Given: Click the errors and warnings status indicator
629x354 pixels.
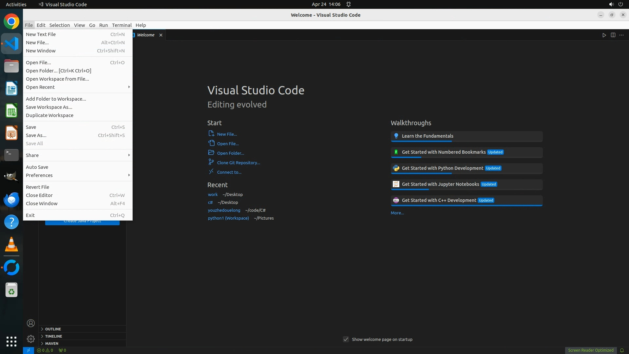Looking at the screenshot, I should coord(45,350).
